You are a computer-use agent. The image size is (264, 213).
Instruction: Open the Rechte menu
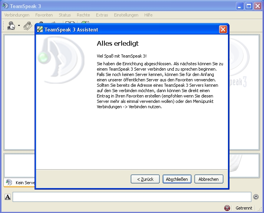point(83,15)
